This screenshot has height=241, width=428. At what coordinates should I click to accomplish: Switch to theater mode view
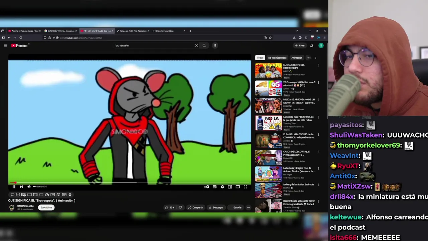coord(238,187)
